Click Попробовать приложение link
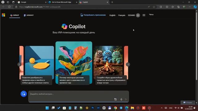Image resolution: width=198 pixels, height=111 pixels. [93, 15]
